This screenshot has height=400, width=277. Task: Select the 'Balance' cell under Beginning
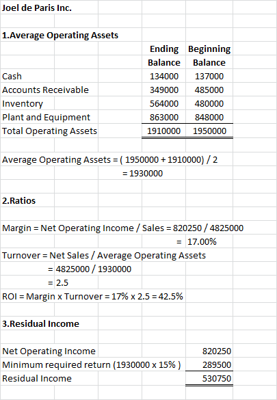pos(209,62)
